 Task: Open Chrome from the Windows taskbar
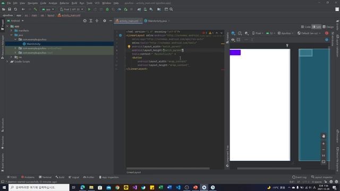coord(117,187)
